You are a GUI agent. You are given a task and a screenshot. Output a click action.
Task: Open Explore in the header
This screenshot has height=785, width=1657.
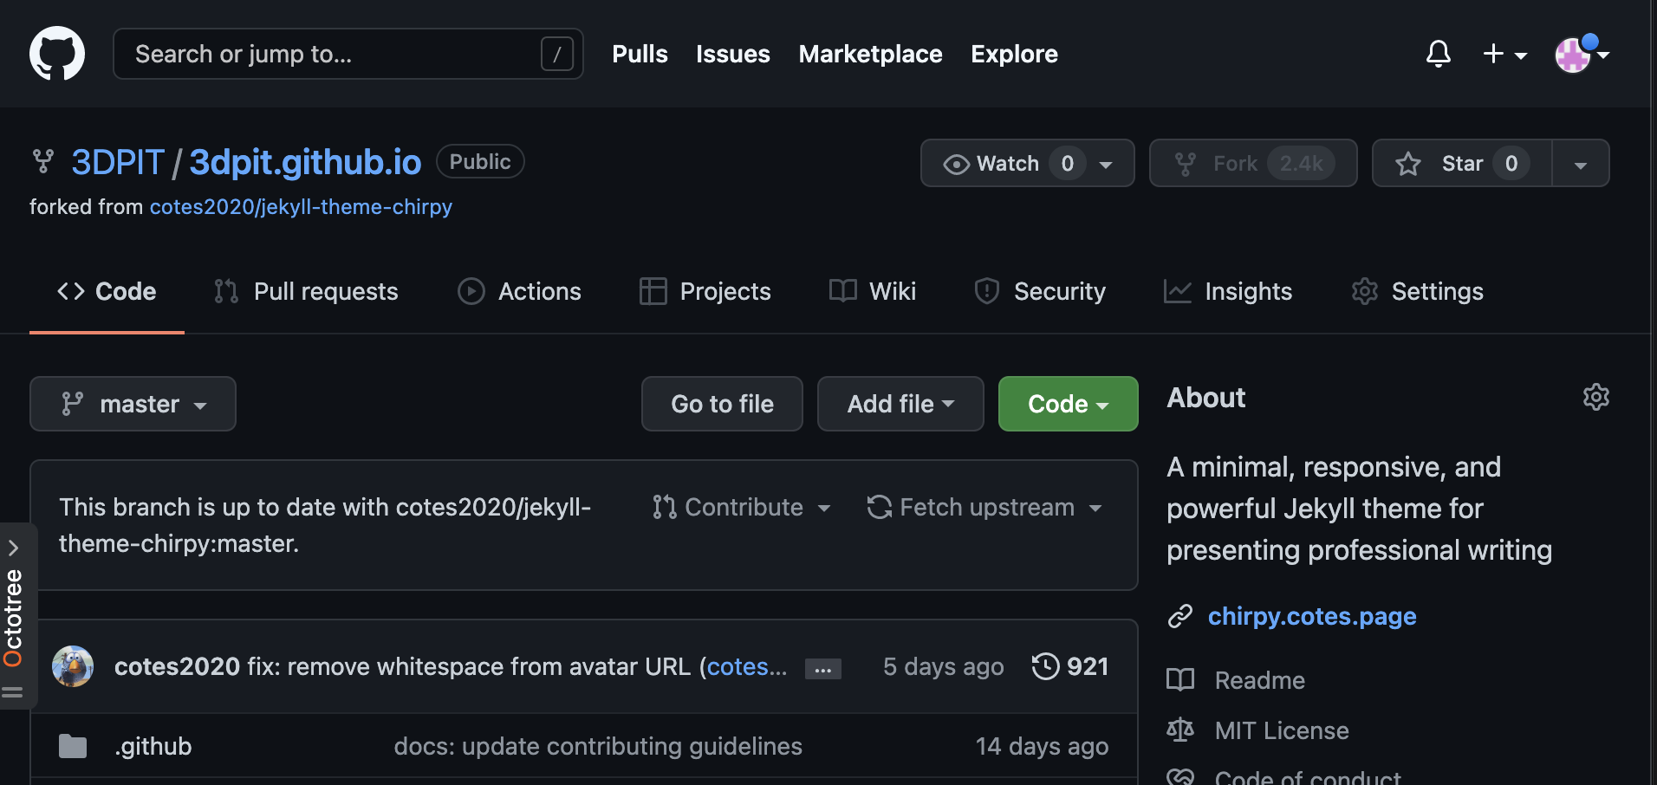[x=1014, y=54]
